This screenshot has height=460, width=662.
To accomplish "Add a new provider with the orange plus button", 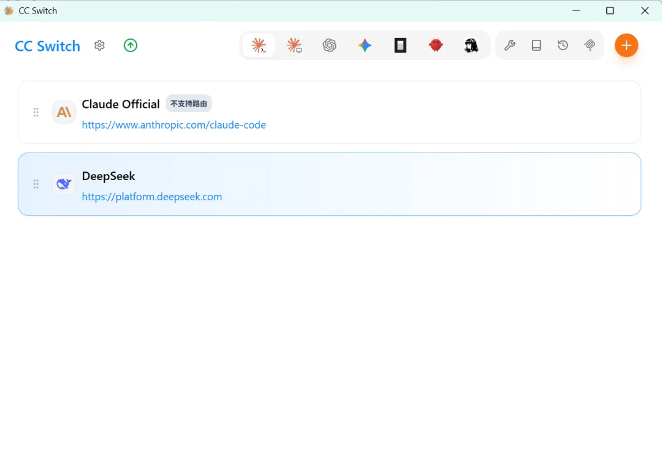I will pyautogui.click(x=626, y=45).
